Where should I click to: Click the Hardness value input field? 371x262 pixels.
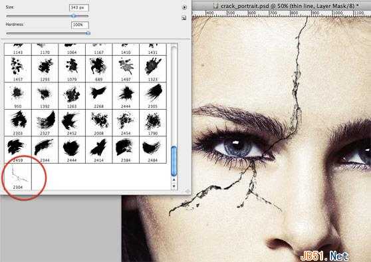[80, 25]
